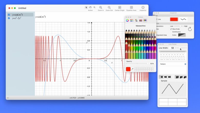Adjust the Line Width slider
Image resolution: width=200 pixels, height=113 pixels.
click(x=181, y=48)
